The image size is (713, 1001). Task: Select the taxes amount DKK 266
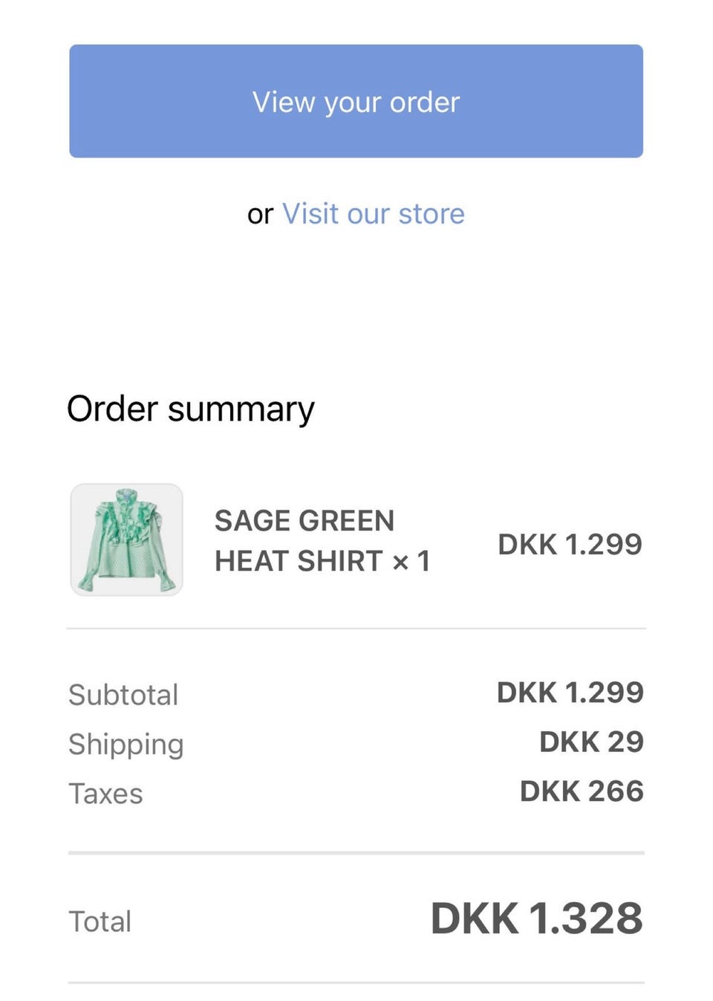582,791
